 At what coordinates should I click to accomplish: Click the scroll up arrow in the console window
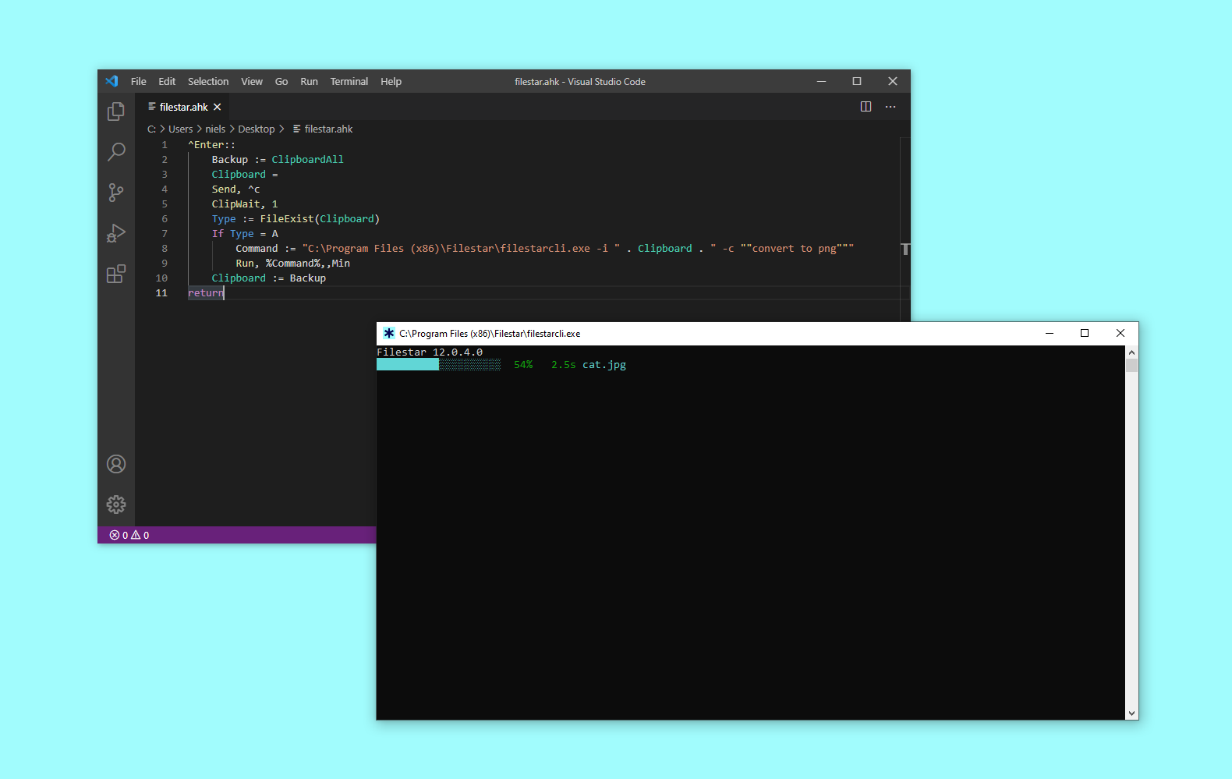click(1131, 352)
